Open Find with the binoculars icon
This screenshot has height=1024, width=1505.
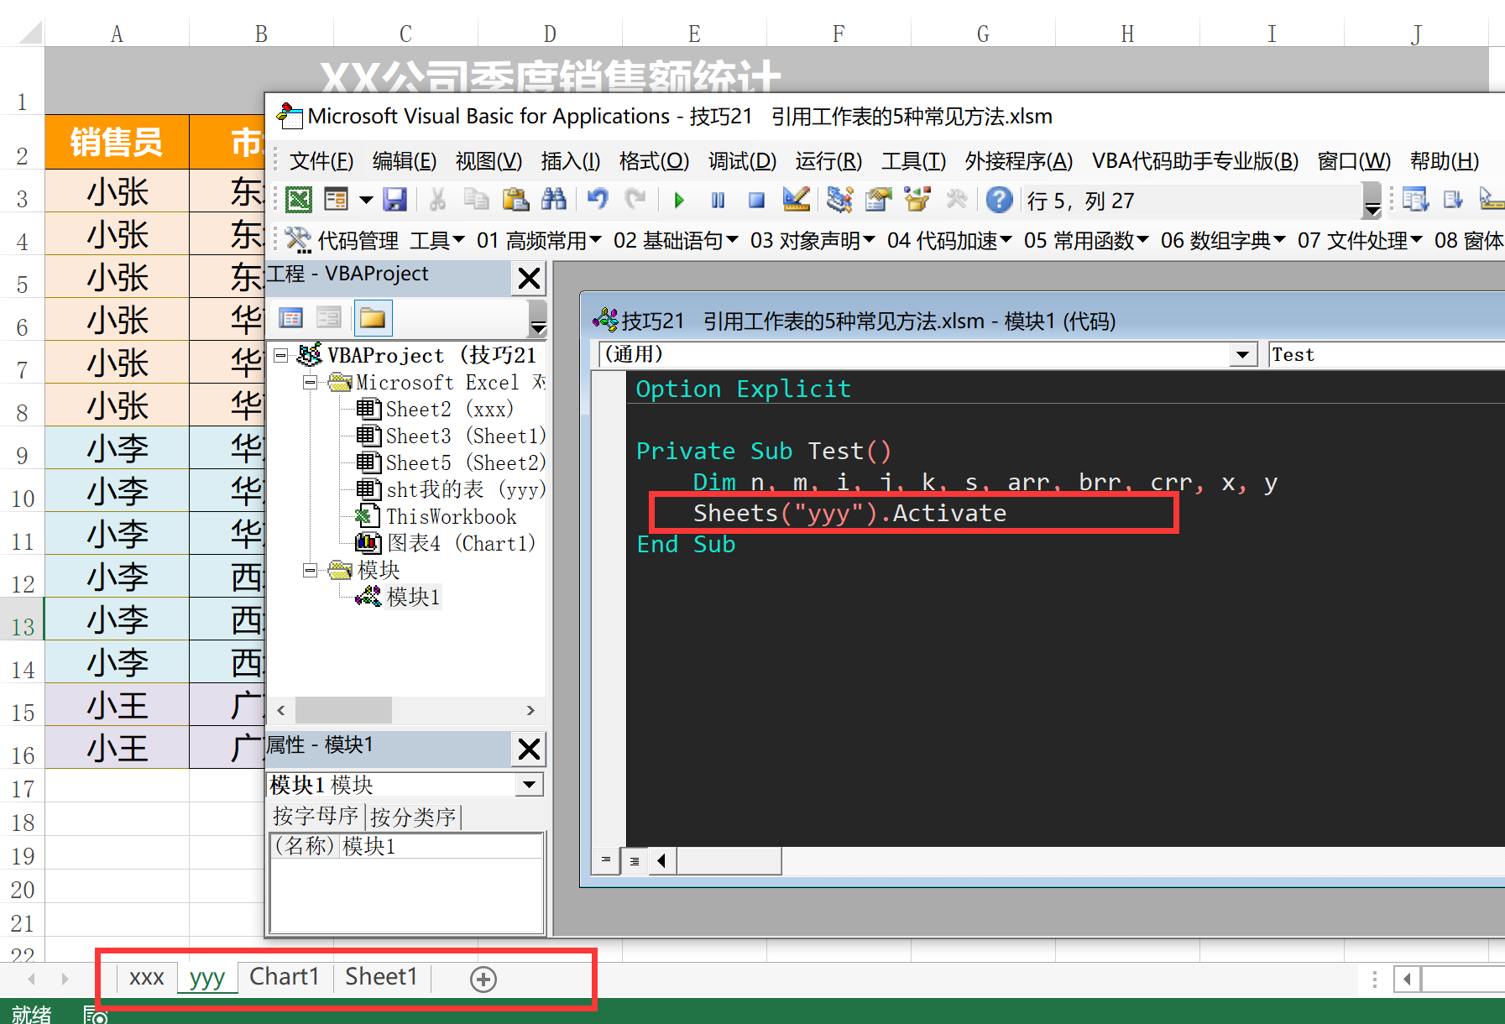[554, 200]
